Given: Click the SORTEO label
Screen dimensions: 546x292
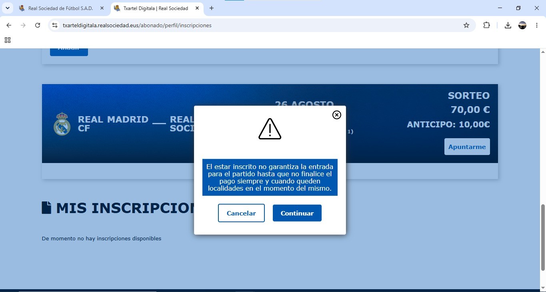Looking at the screenshot, I should click(x=469, y=96).
